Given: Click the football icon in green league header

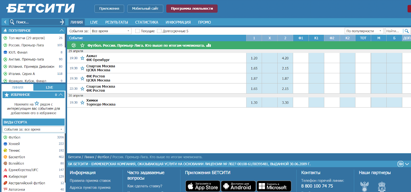Looking at the screenshot, I should (74, 45).
